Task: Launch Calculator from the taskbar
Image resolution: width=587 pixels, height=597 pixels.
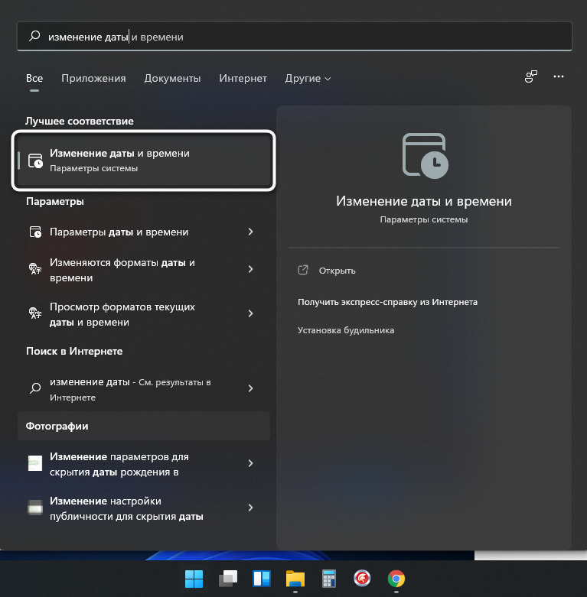Action: coord(329,579)
